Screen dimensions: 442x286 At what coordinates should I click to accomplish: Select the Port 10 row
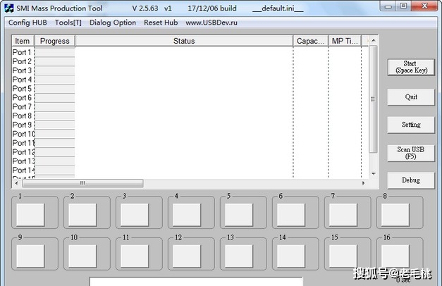click(190, 134)
